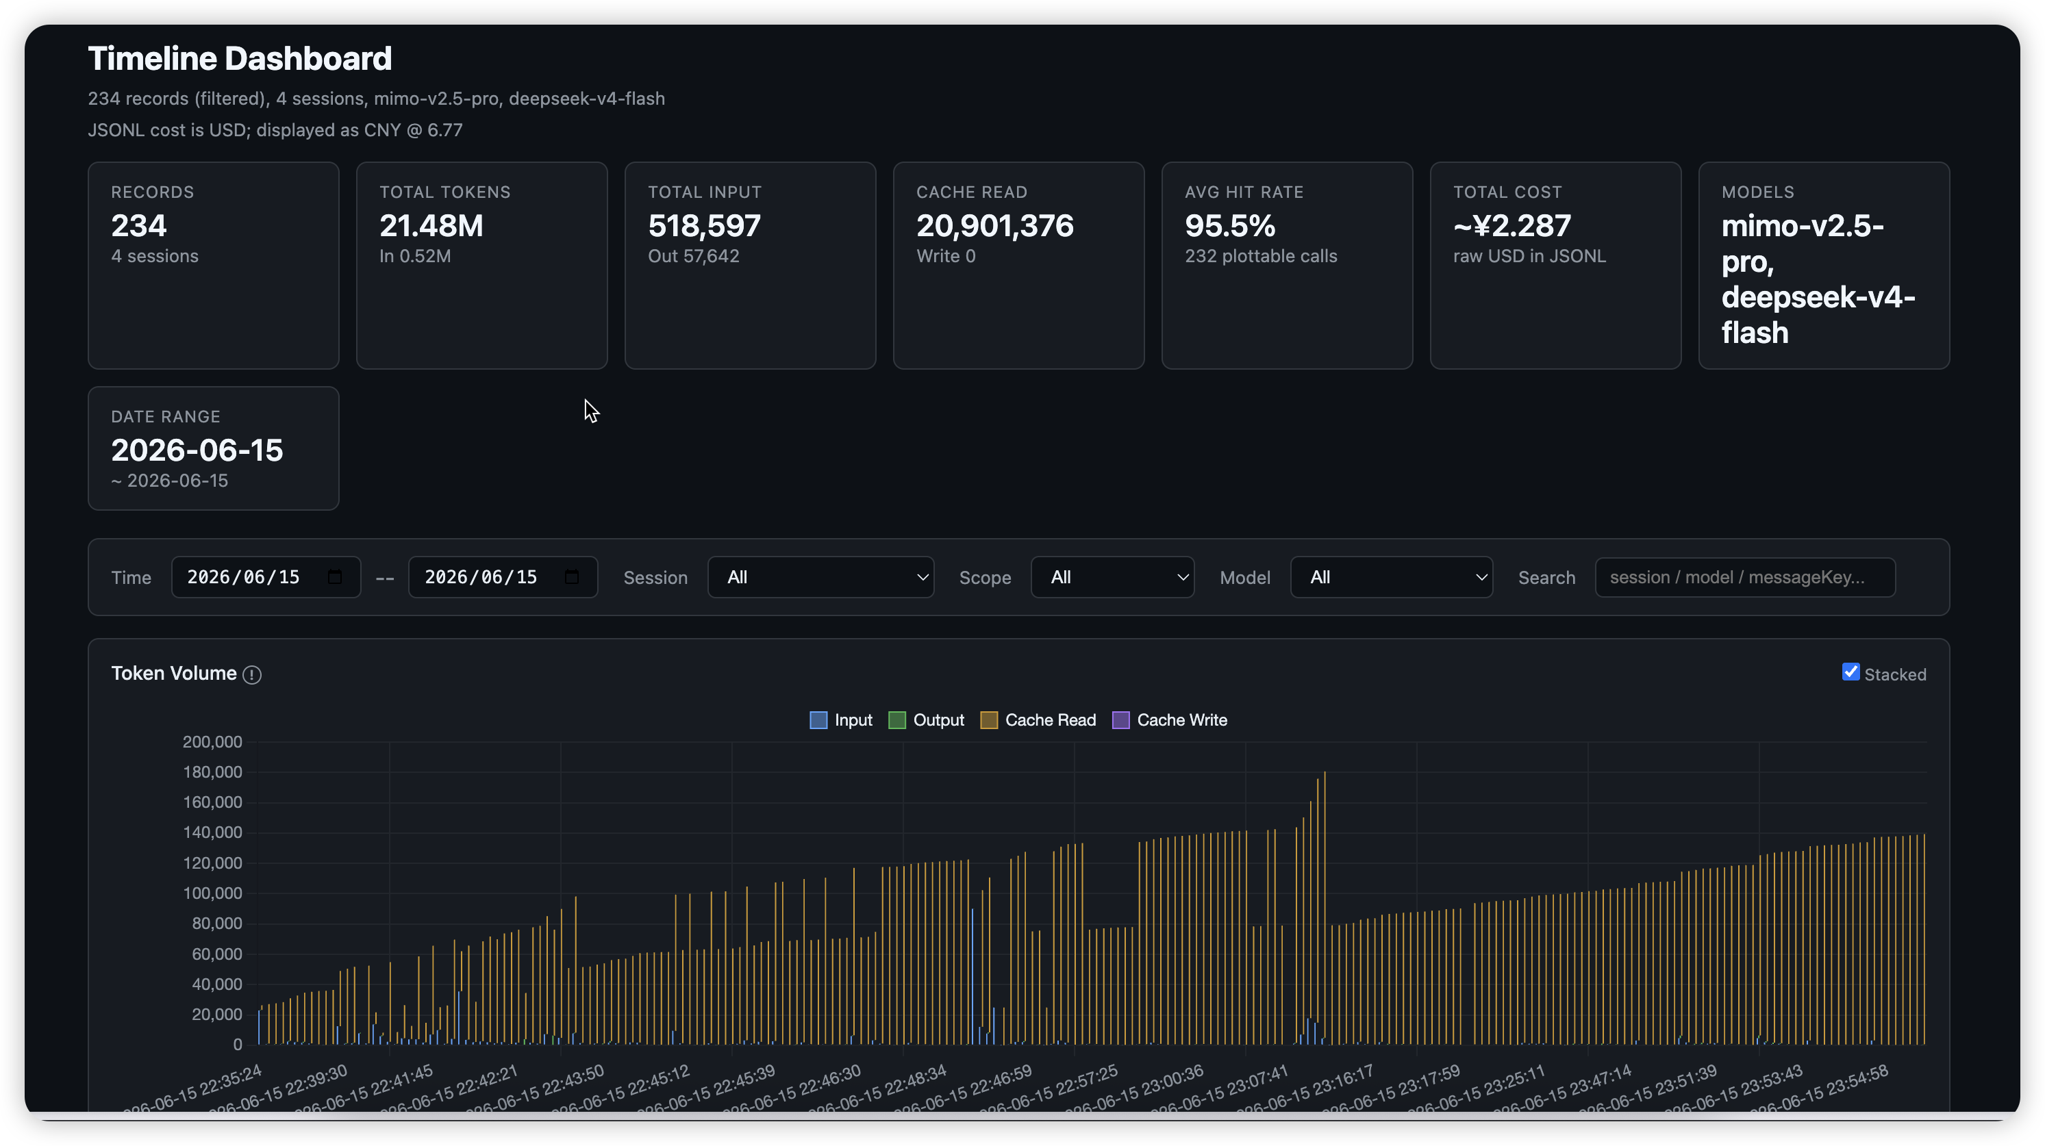Image resolution: width=2045 pixels, height=1146 pixels.
Task: Click the Total Tokens 21.48M value
Action: tap(431, 226)
